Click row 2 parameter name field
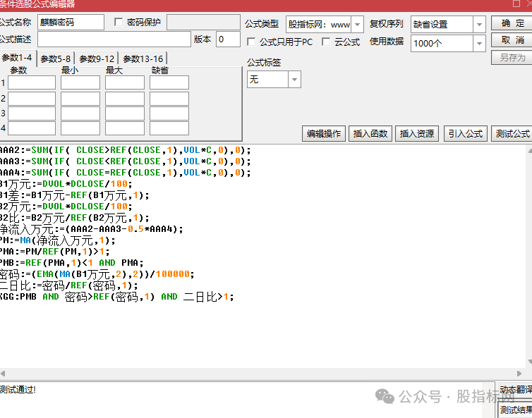Screen dimensions: 532x418 pyautogui.click(x=32, y=99)
